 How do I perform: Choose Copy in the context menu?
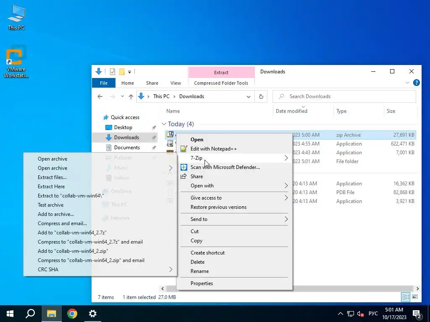[x=234, y=241]
